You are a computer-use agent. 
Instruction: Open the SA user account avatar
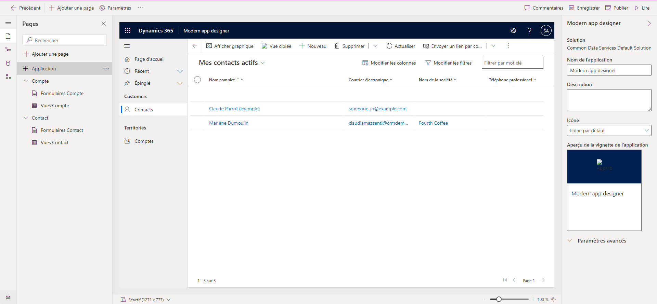(x=546, y=30)
